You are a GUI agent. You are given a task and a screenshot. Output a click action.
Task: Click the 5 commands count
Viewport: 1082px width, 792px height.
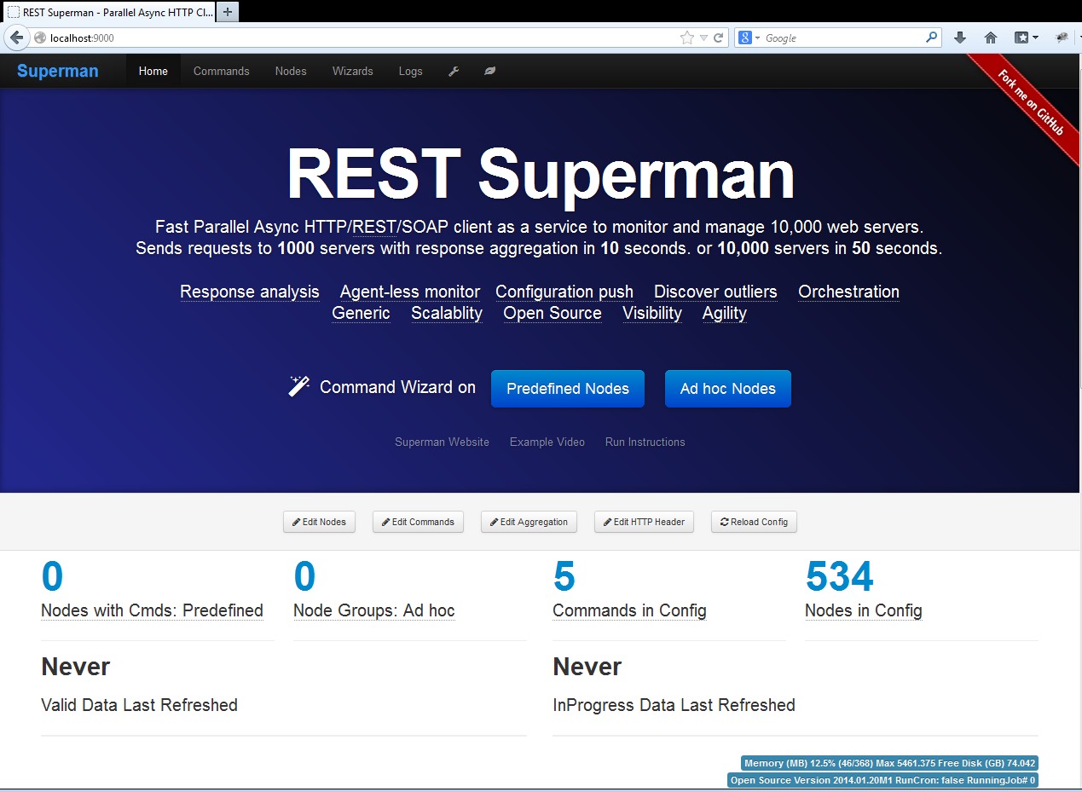tap(564, 576)
